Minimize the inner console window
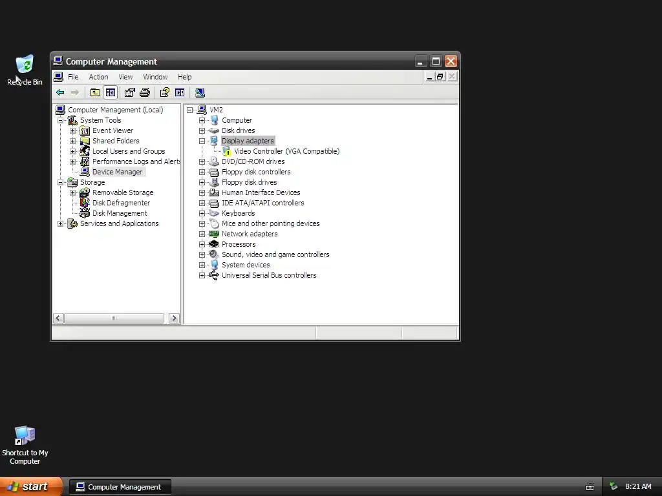Screen dimensions: 662x496 [429, 77]
